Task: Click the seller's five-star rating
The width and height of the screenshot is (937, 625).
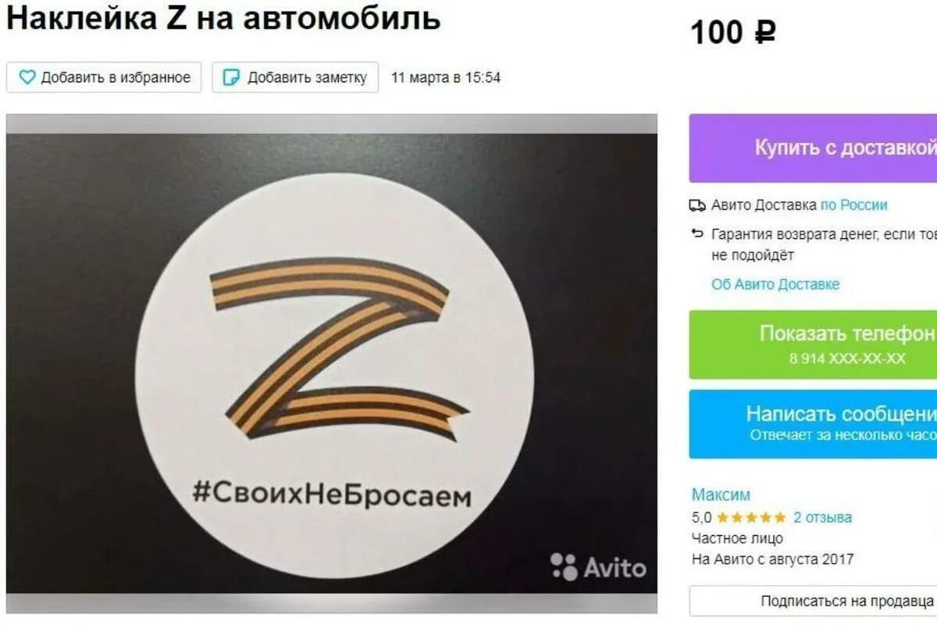Action: pyautogui.click(x=751, y=517)
